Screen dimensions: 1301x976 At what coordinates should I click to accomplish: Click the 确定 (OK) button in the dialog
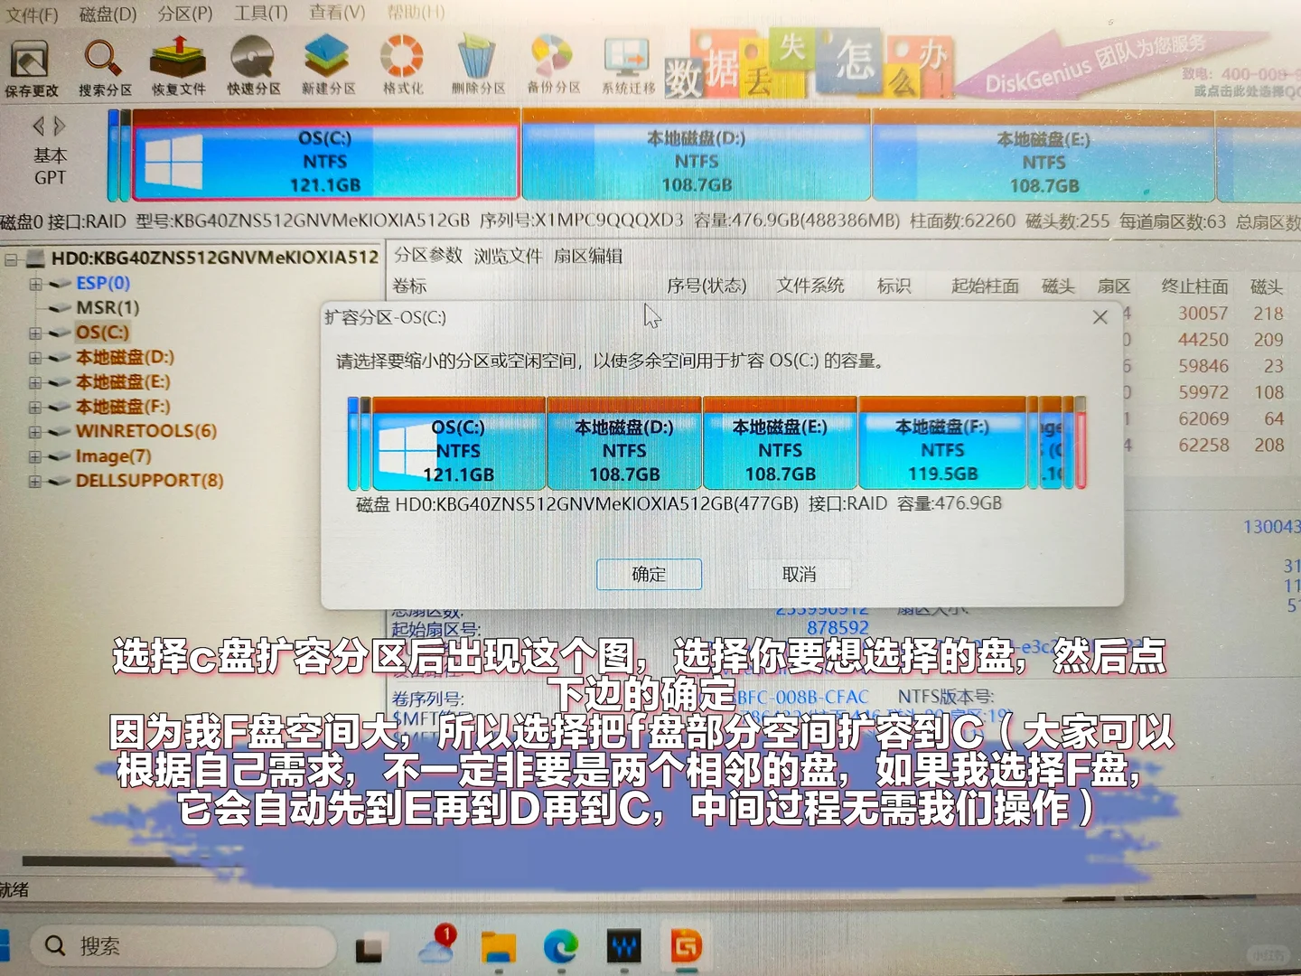pyautogui.click(x=649, y=575)
